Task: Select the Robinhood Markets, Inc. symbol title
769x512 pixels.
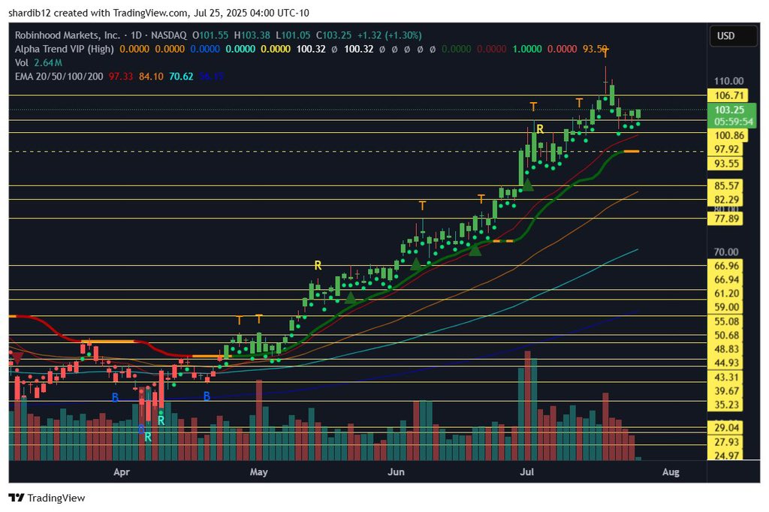Action: tap(67, 35)
